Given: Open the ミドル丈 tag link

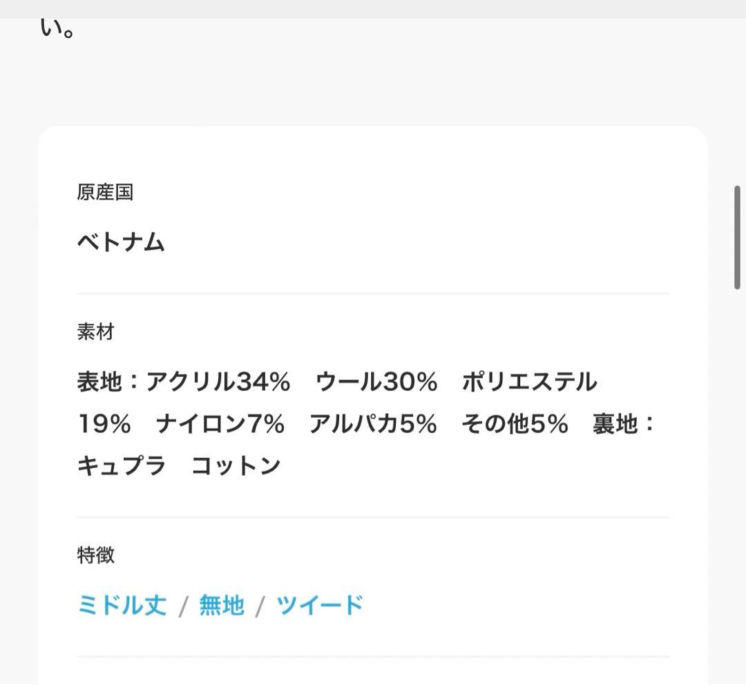Looking at the screenshot, I should (121, 604).
